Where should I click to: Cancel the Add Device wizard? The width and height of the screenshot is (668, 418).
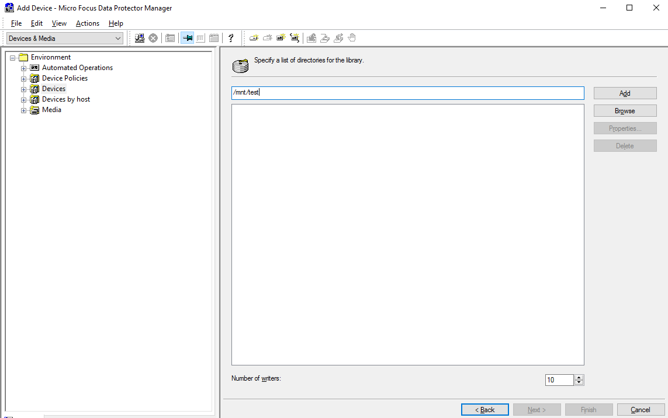pyautogui.click(x=641, y=409)
